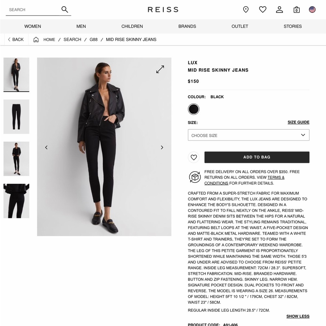This screenshot has width=326, height=326.
Task: Open the Size Guide link
Action: 298,122
